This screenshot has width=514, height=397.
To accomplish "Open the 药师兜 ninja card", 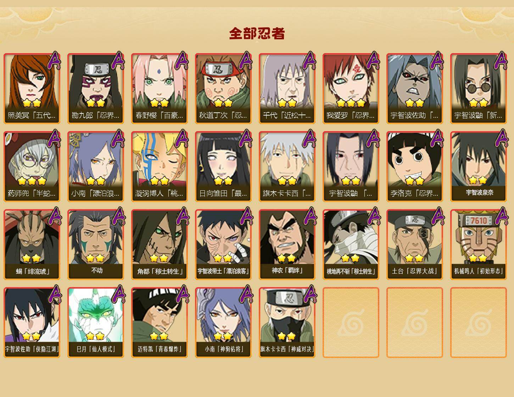I will pyautogui.click(x=32, y=167).
